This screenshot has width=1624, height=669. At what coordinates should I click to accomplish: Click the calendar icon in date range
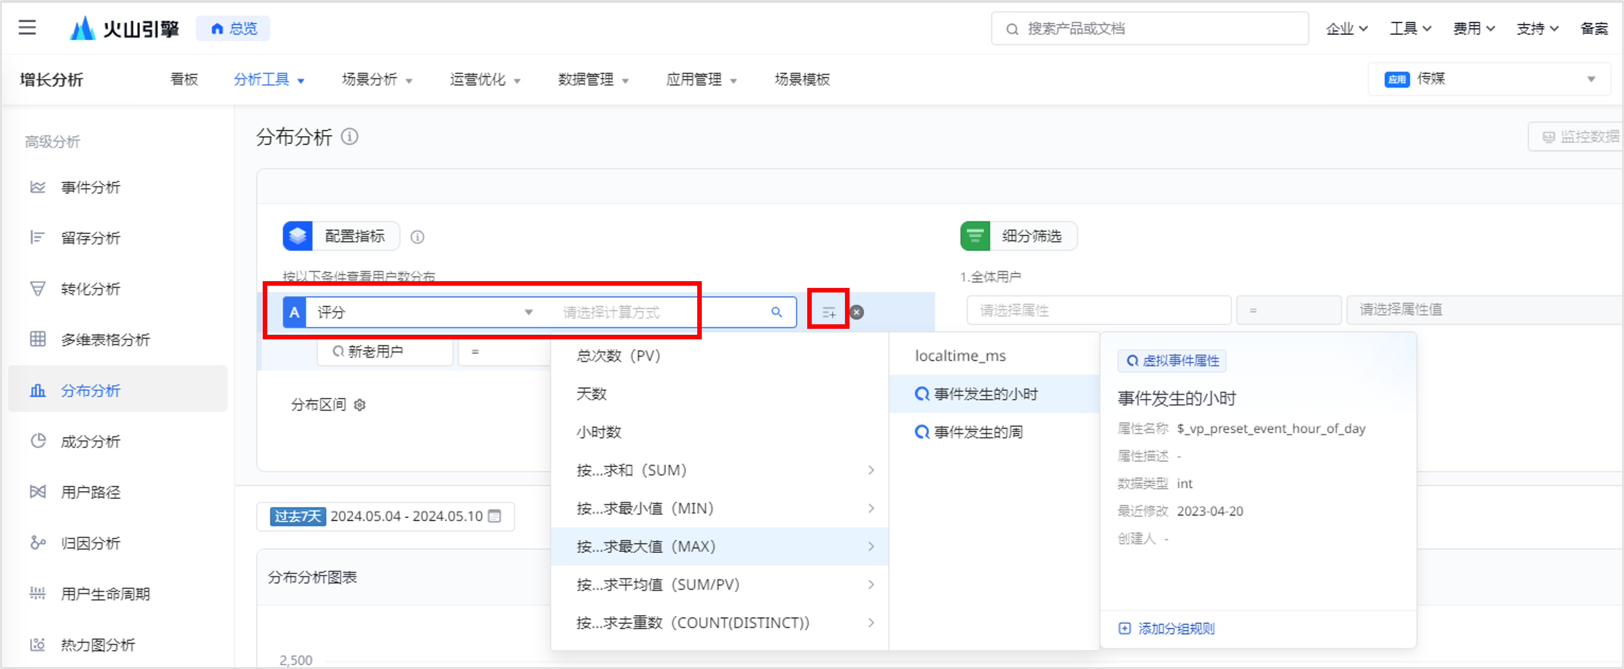click(x=495, y=516)
